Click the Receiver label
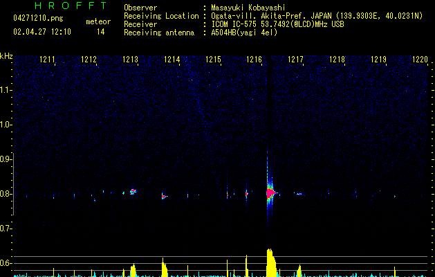This screenshot has width=435, height=277. (x=140, y=24)
